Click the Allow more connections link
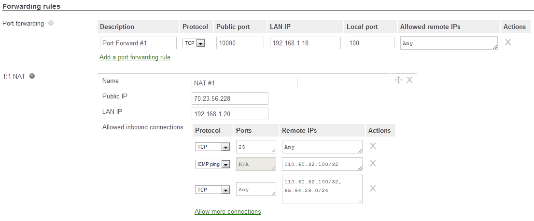Image resolution: width=534 pixels, height=221 pixels. click(228, 211)
